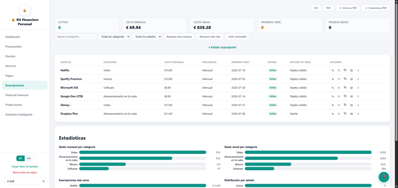Open the red question mark help bubble
398x188 pixels.
(384, 177)
